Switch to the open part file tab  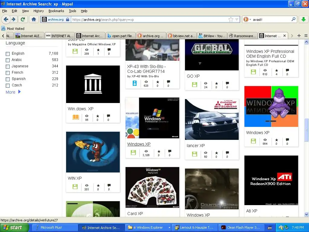coord(121,36)
